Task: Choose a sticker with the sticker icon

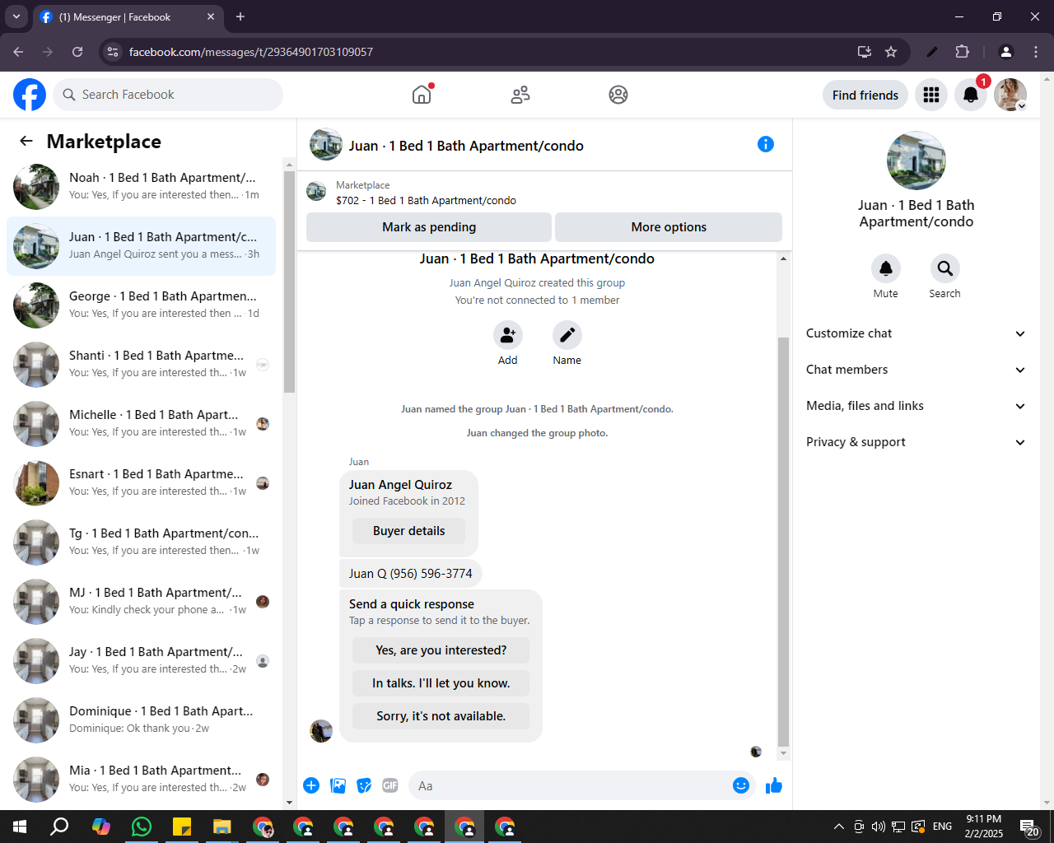Action: (364, 785)
